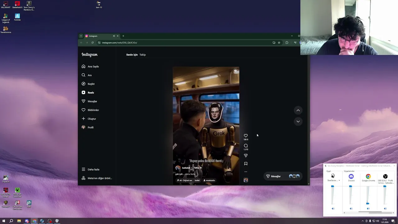Image resolution: width=398 pixels, height=224 pixels.
Task: Mute the Instagram tab audio icon
Action: click(114, 36)
